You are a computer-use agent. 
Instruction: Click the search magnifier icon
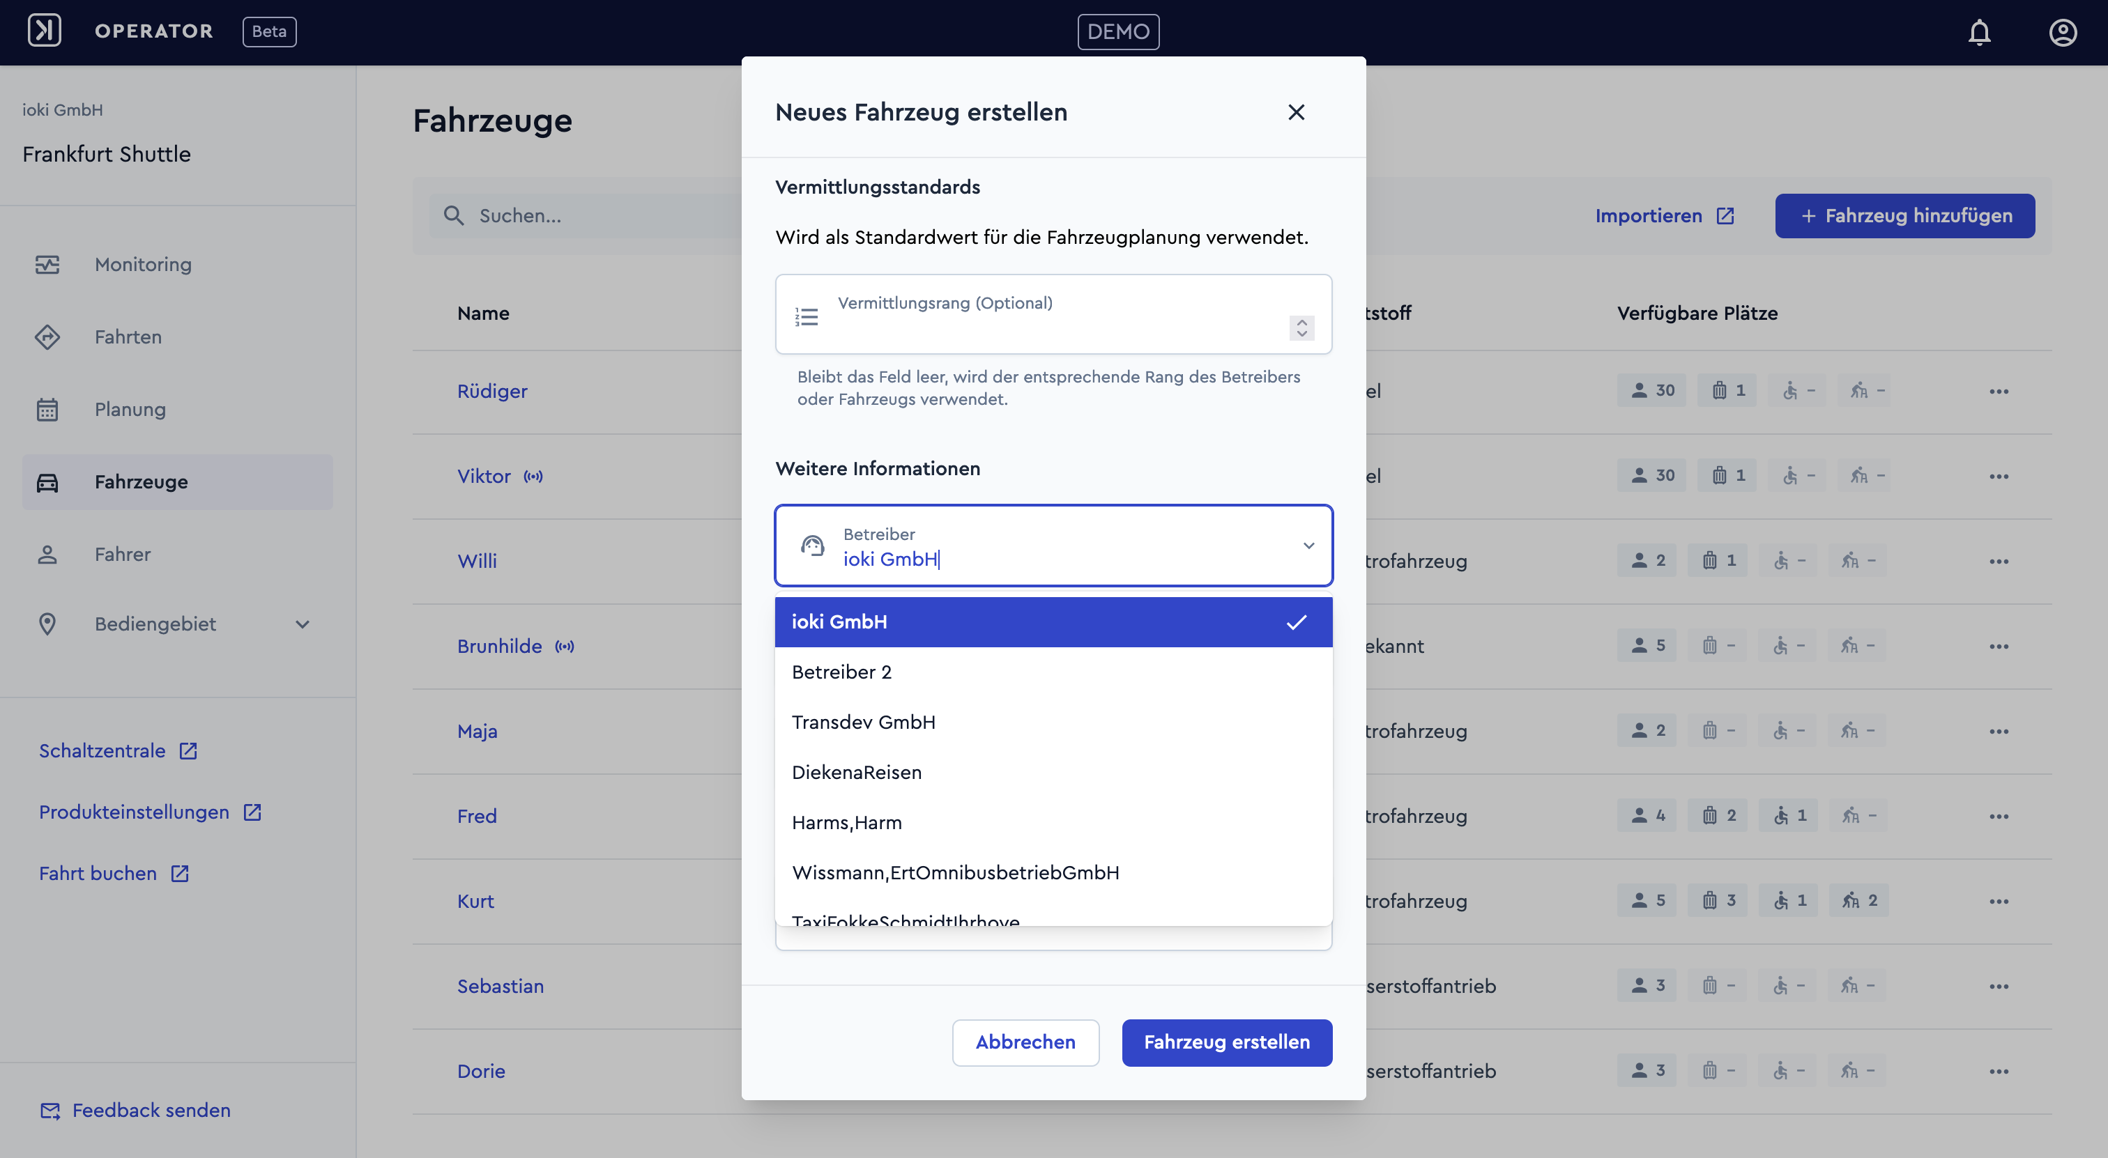click(x=453, y=216)
